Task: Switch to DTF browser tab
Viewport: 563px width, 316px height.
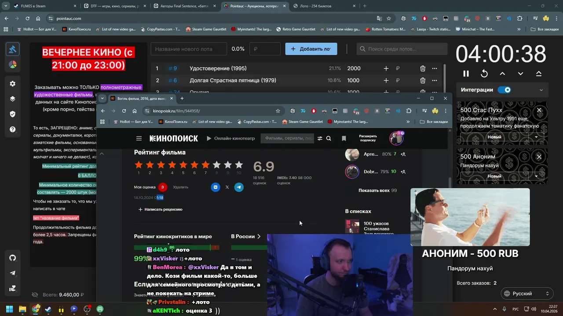Action: pos(114,6)
